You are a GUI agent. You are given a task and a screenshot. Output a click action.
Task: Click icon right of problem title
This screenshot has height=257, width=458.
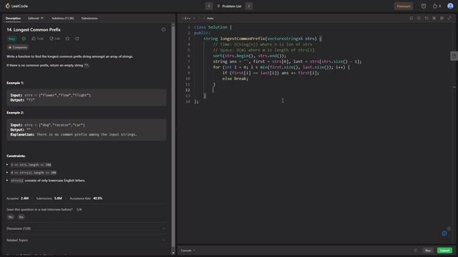pos(163,29)
